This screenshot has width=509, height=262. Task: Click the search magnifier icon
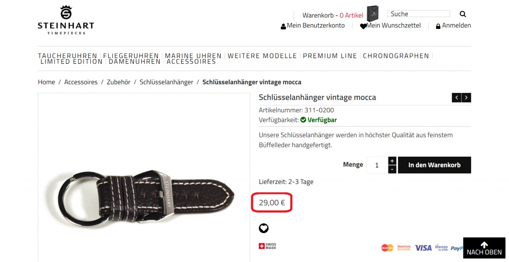click(462, 14)
